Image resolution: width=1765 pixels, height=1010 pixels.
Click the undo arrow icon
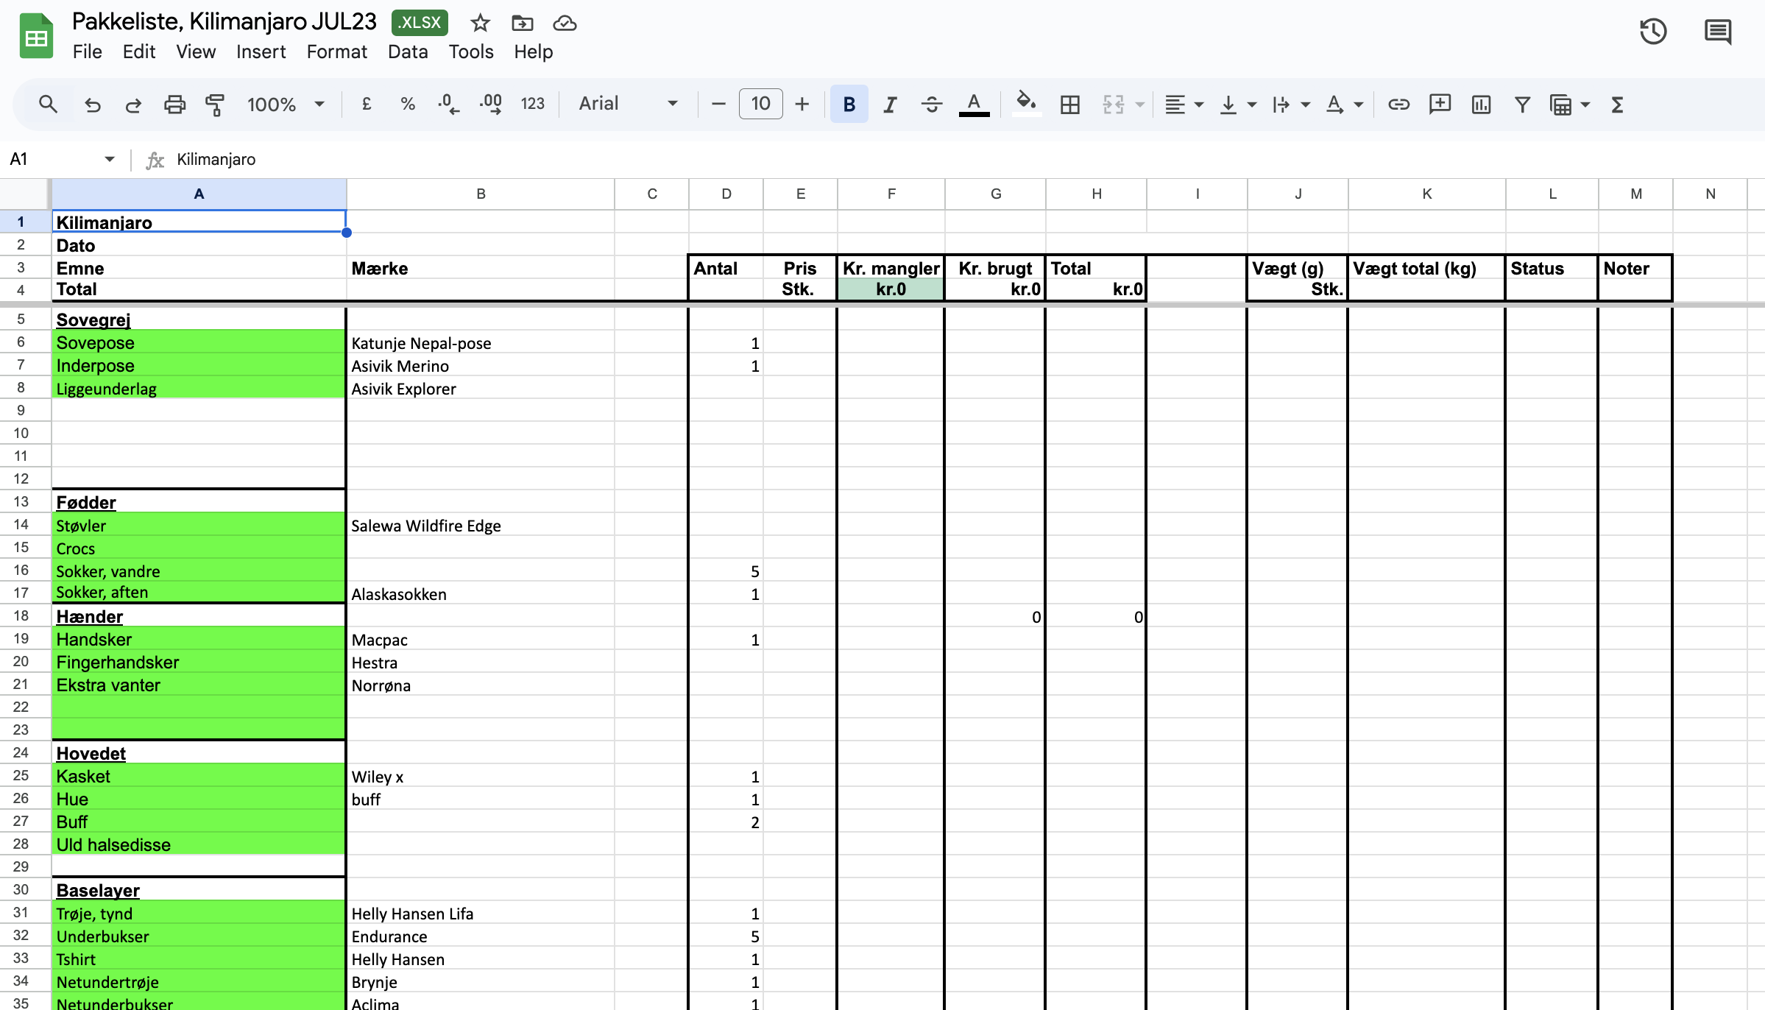point(93,105)
